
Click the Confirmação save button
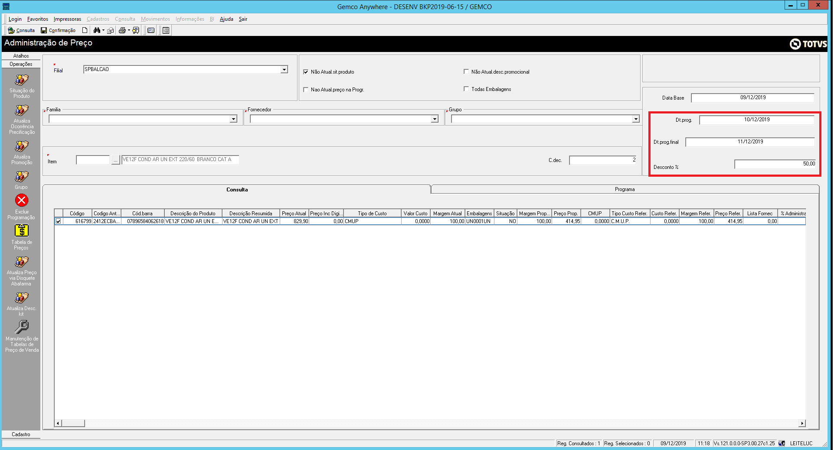click(58, 30)
